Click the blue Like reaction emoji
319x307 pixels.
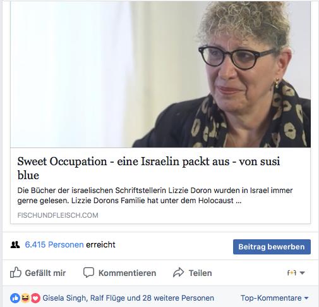tap(15, 298)
